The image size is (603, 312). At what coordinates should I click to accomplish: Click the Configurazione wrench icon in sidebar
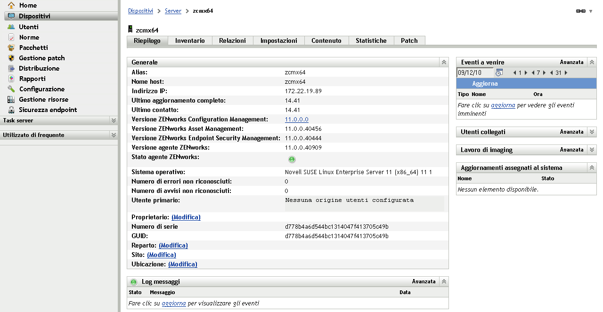tap(11, 89)
